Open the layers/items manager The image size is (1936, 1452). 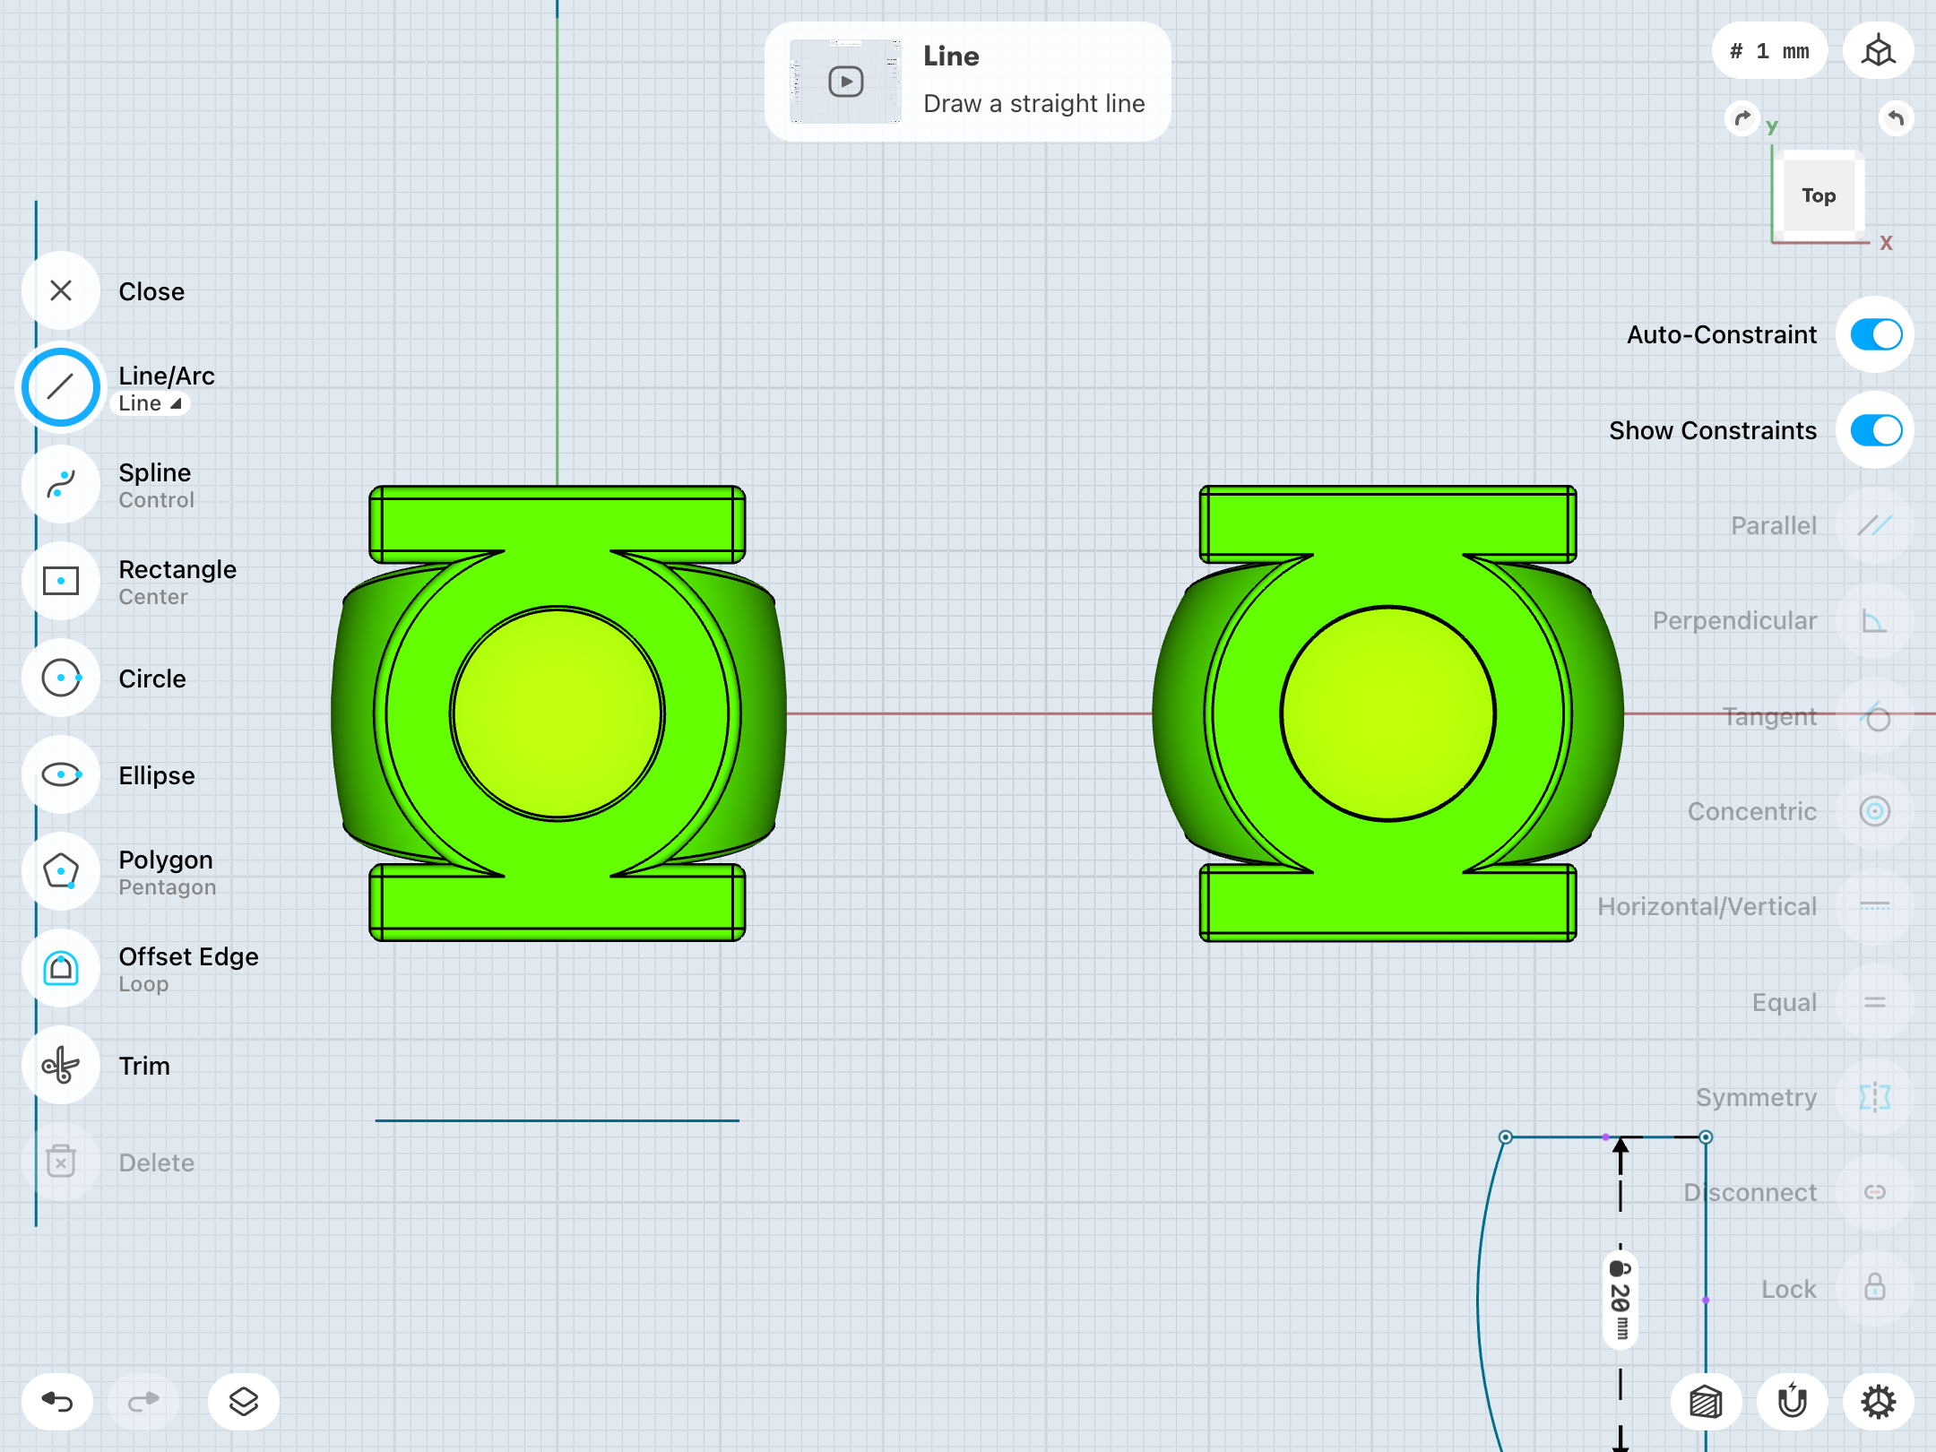tap(244, 1402)
